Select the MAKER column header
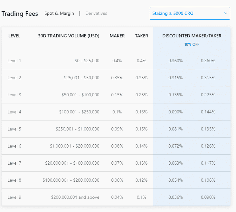 coord(117,36)
